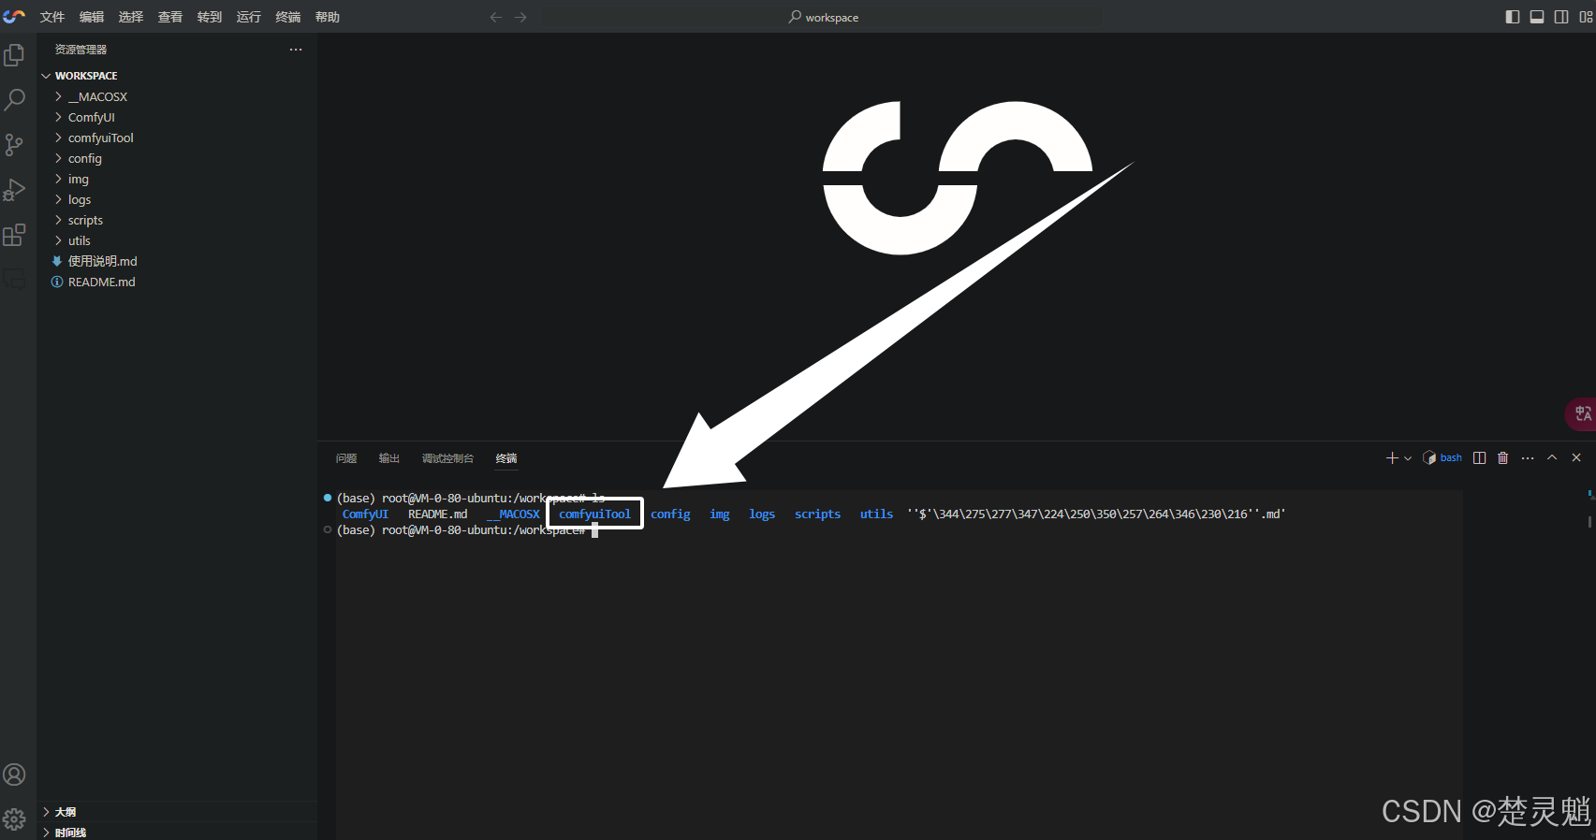The image size is (1596, 840).
Task: Toggle the secondary sidebar layout icon
Action: pyautogui.click(x=1561, y=17)
